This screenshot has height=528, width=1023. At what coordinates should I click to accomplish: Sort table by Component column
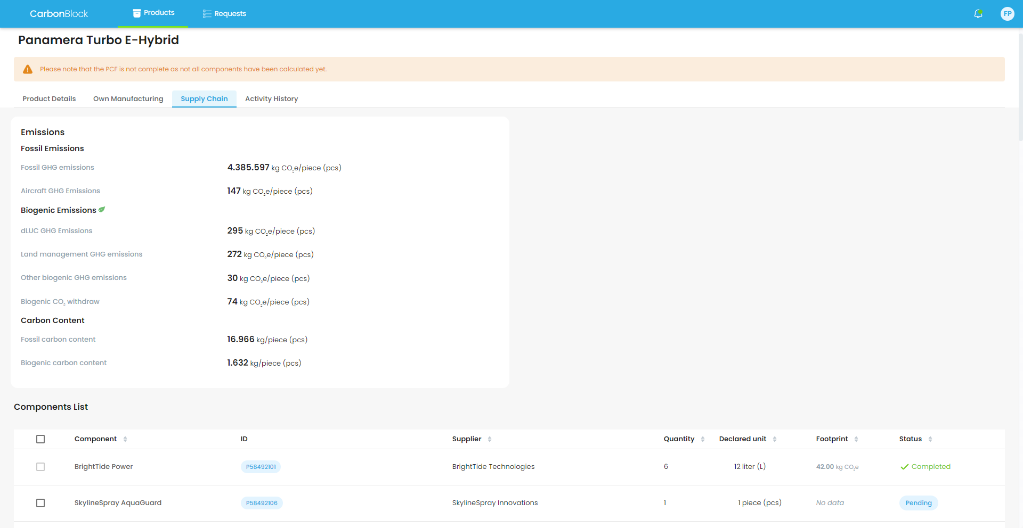[125, 439]
